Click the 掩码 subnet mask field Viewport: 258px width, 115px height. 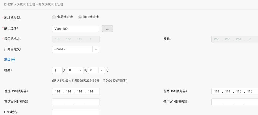pyautogui.click(x=234, y=39)
